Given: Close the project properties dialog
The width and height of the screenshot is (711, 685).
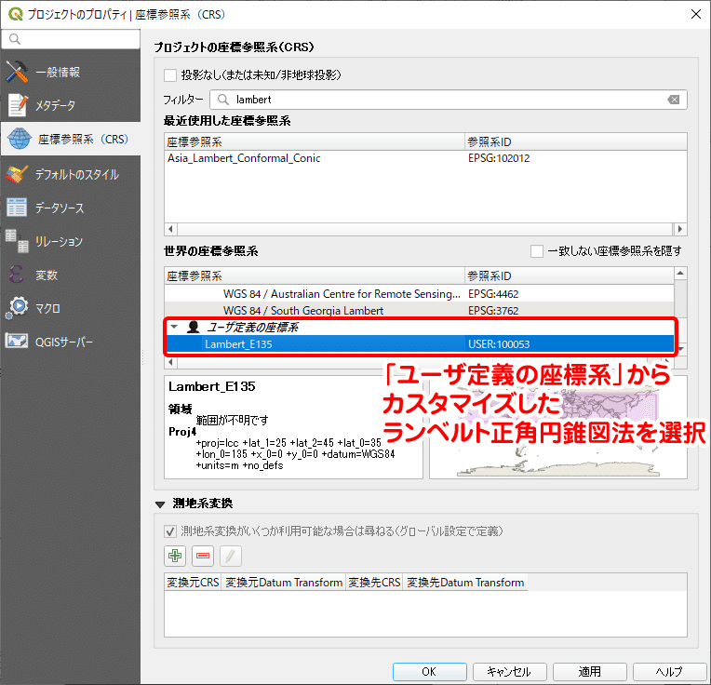Looking at the screenshot, I should coord(695,14).
